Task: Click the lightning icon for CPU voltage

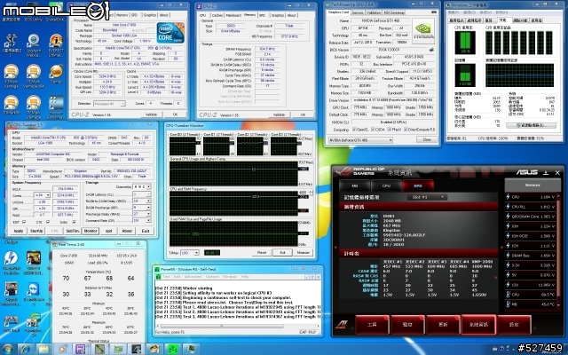Action: (508, 197)
